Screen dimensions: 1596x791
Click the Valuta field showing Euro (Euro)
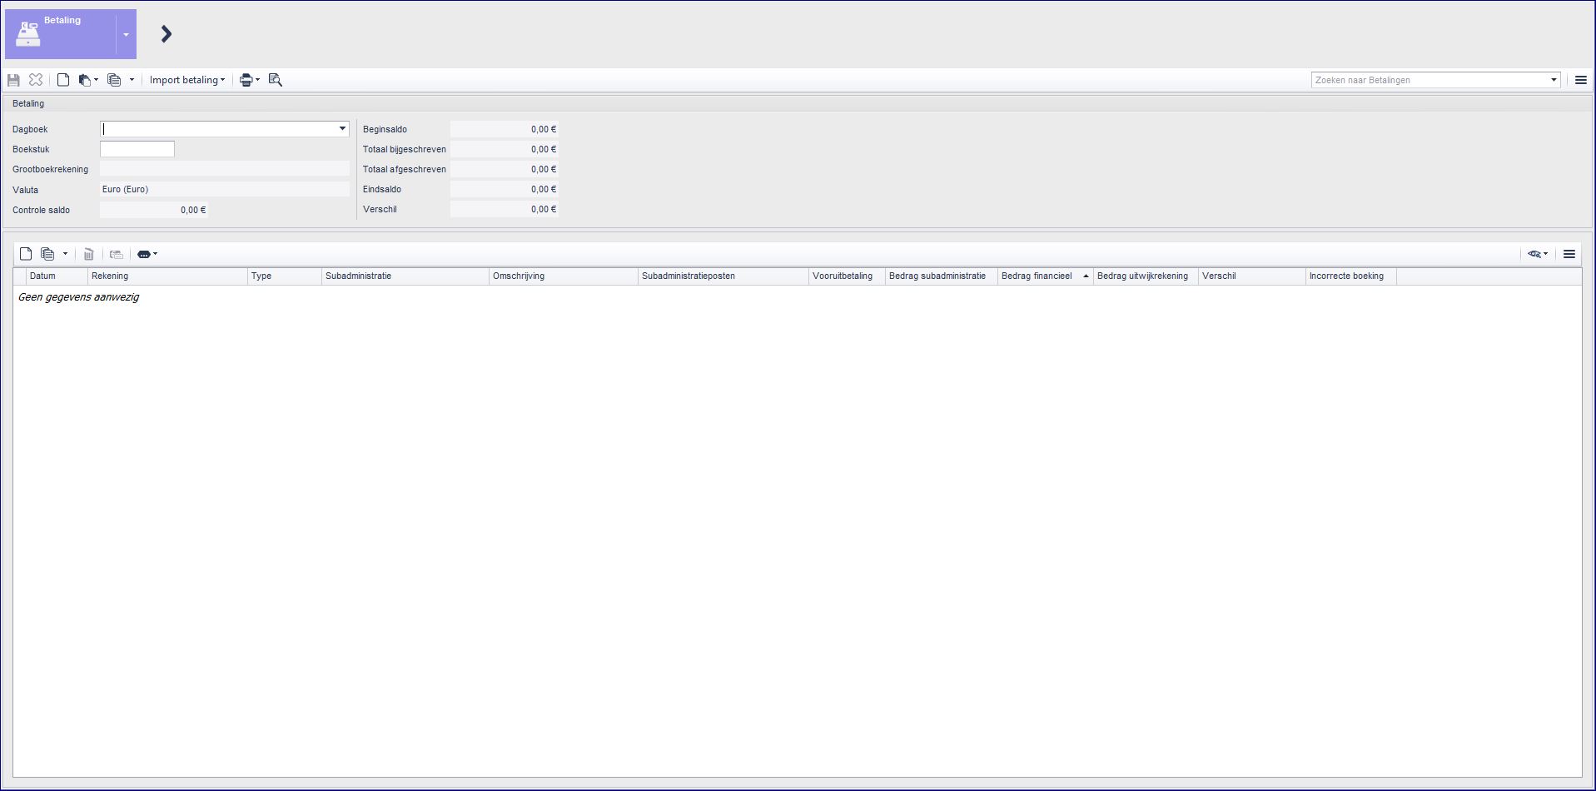coord(225,189)
